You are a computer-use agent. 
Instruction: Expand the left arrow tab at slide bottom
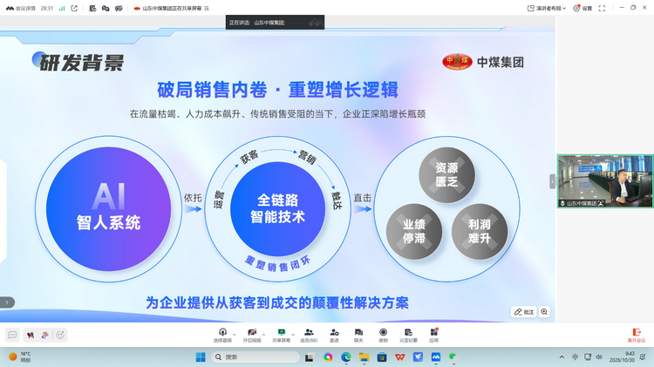7,302
